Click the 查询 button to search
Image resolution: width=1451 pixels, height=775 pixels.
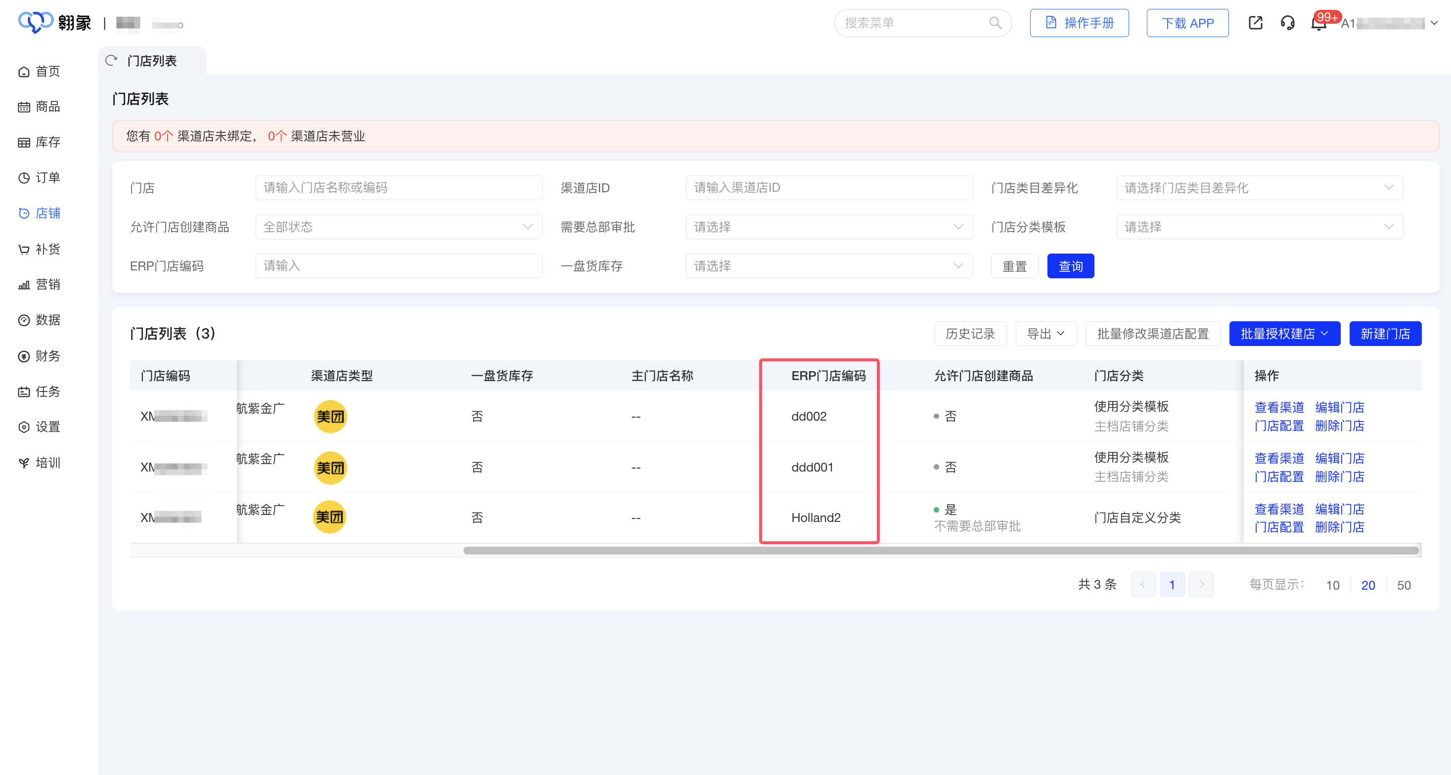(x=1070, y=265)
